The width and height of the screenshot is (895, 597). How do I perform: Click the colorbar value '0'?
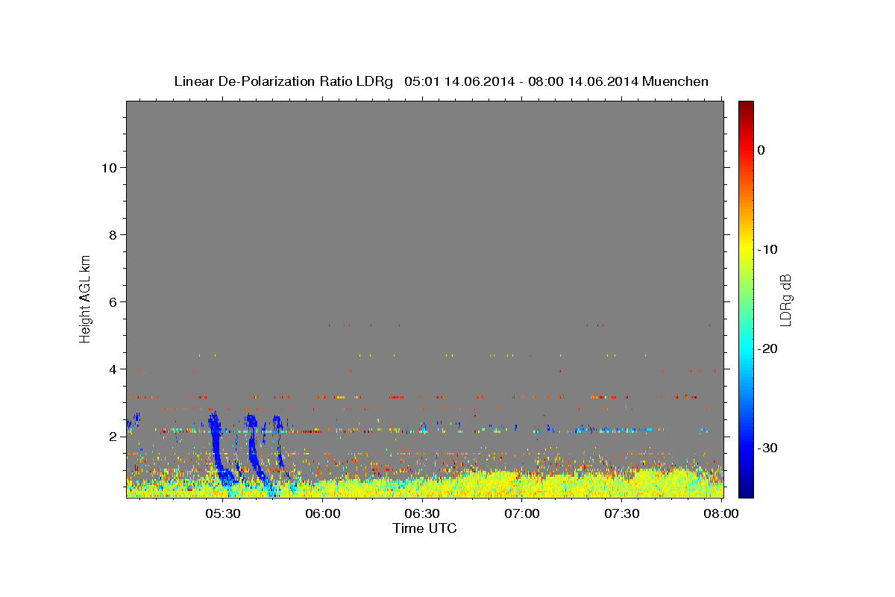tap(761, 150)
